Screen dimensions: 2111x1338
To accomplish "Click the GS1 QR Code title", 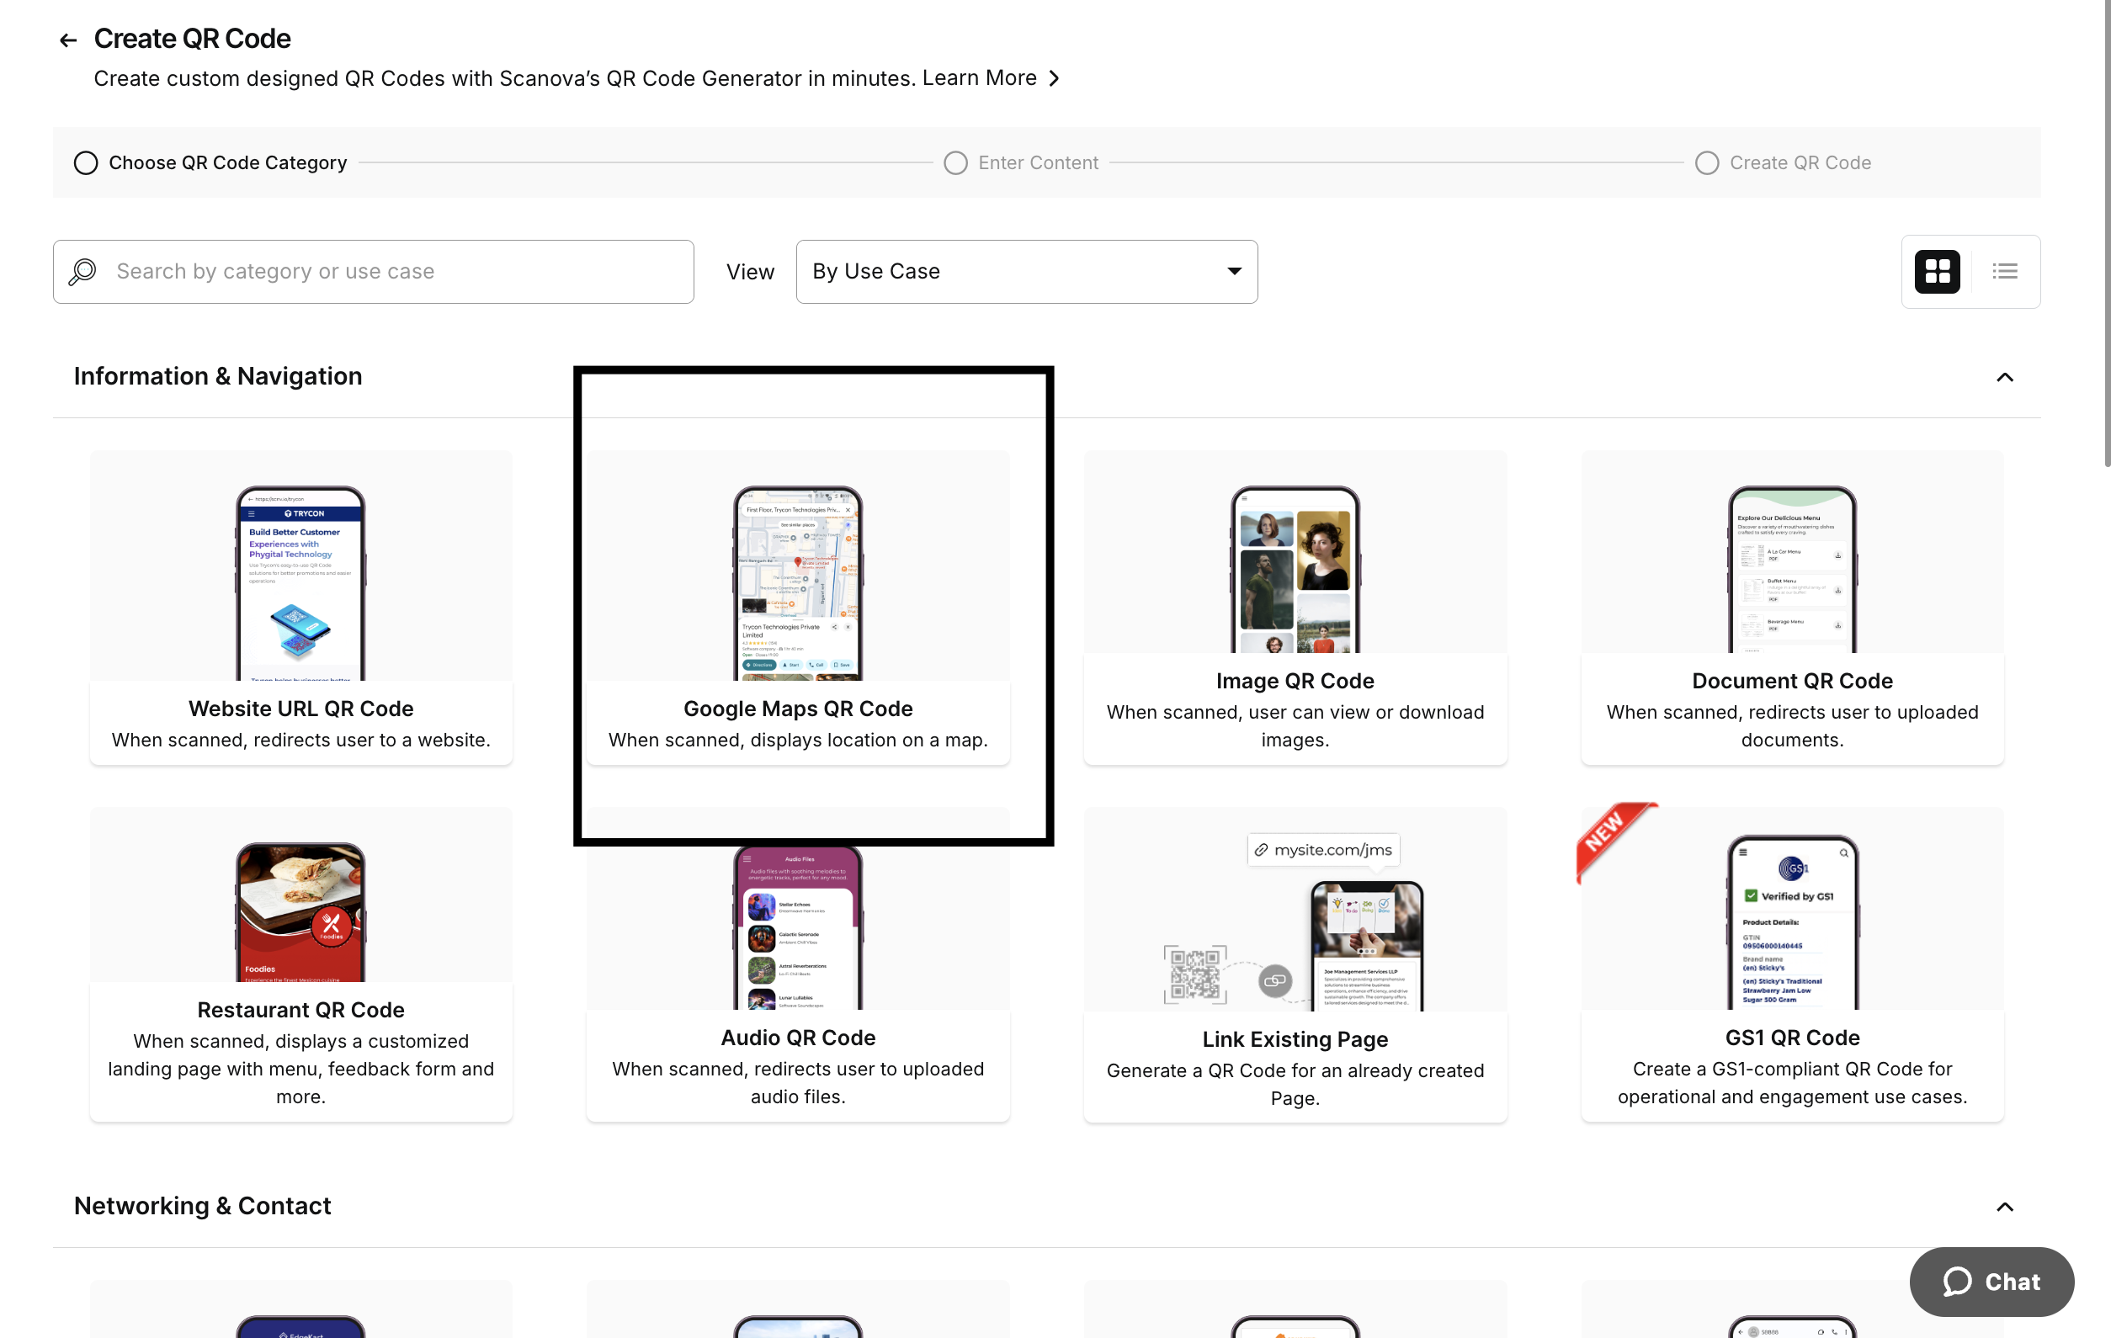I will click(1792, 1038).
